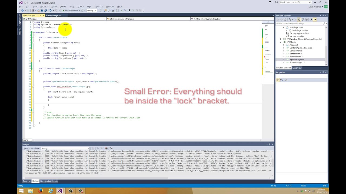The width and height of the screenshot is (346, 194).
Task: Open the ANALYZE menu
Action: coord(98,6)
